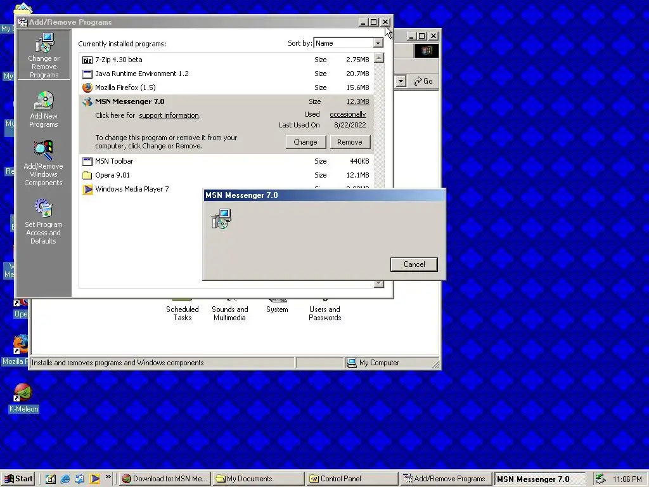Switch to Download for MSN Me... taskbar item
Image resolution: width=649 pixels, height=487 pixels.
click(165, 479)
